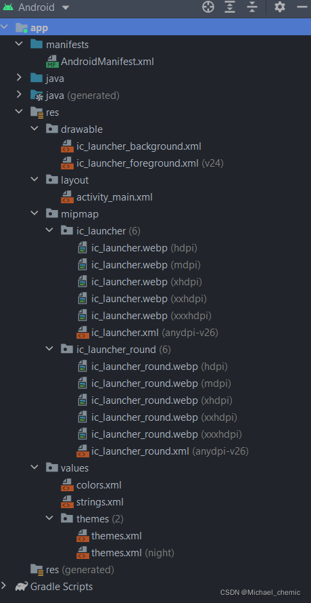
Task: Select strings.xml in values
Action: coord(100,501)
